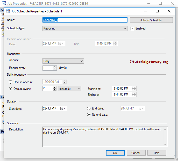Decrease the Recurs every day(s) value

point(55,69)
